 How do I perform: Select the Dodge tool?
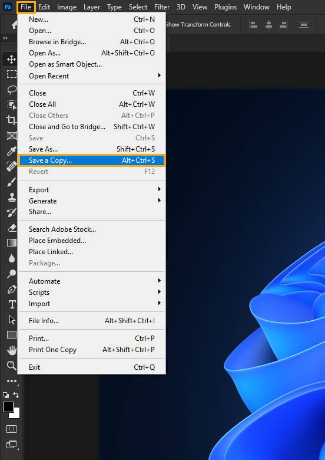click(x=11, y=274)
